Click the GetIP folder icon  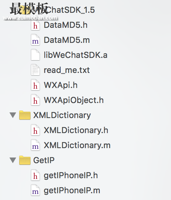click(x=25, y=160)
